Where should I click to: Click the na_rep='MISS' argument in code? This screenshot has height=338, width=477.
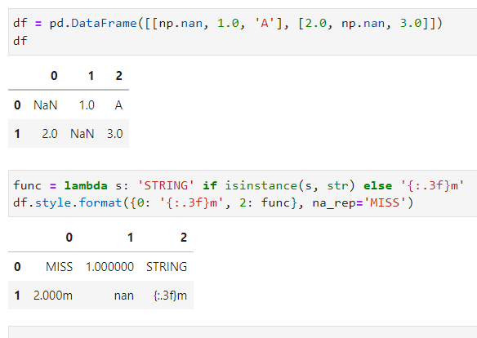pos(360,202)
